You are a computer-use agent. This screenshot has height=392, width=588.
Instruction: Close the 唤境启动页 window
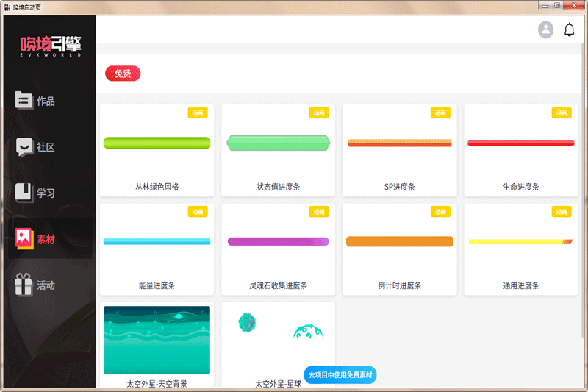pos(574,6)
